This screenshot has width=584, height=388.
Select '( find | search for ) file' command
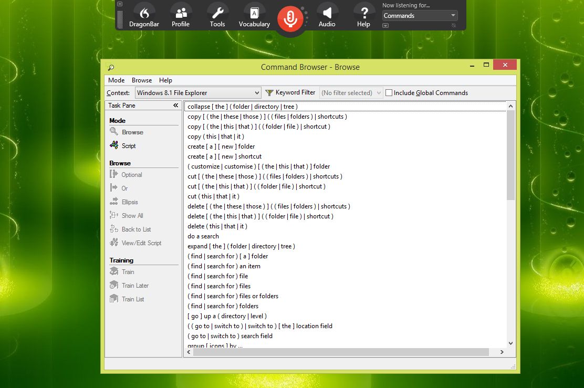point(345,276)
